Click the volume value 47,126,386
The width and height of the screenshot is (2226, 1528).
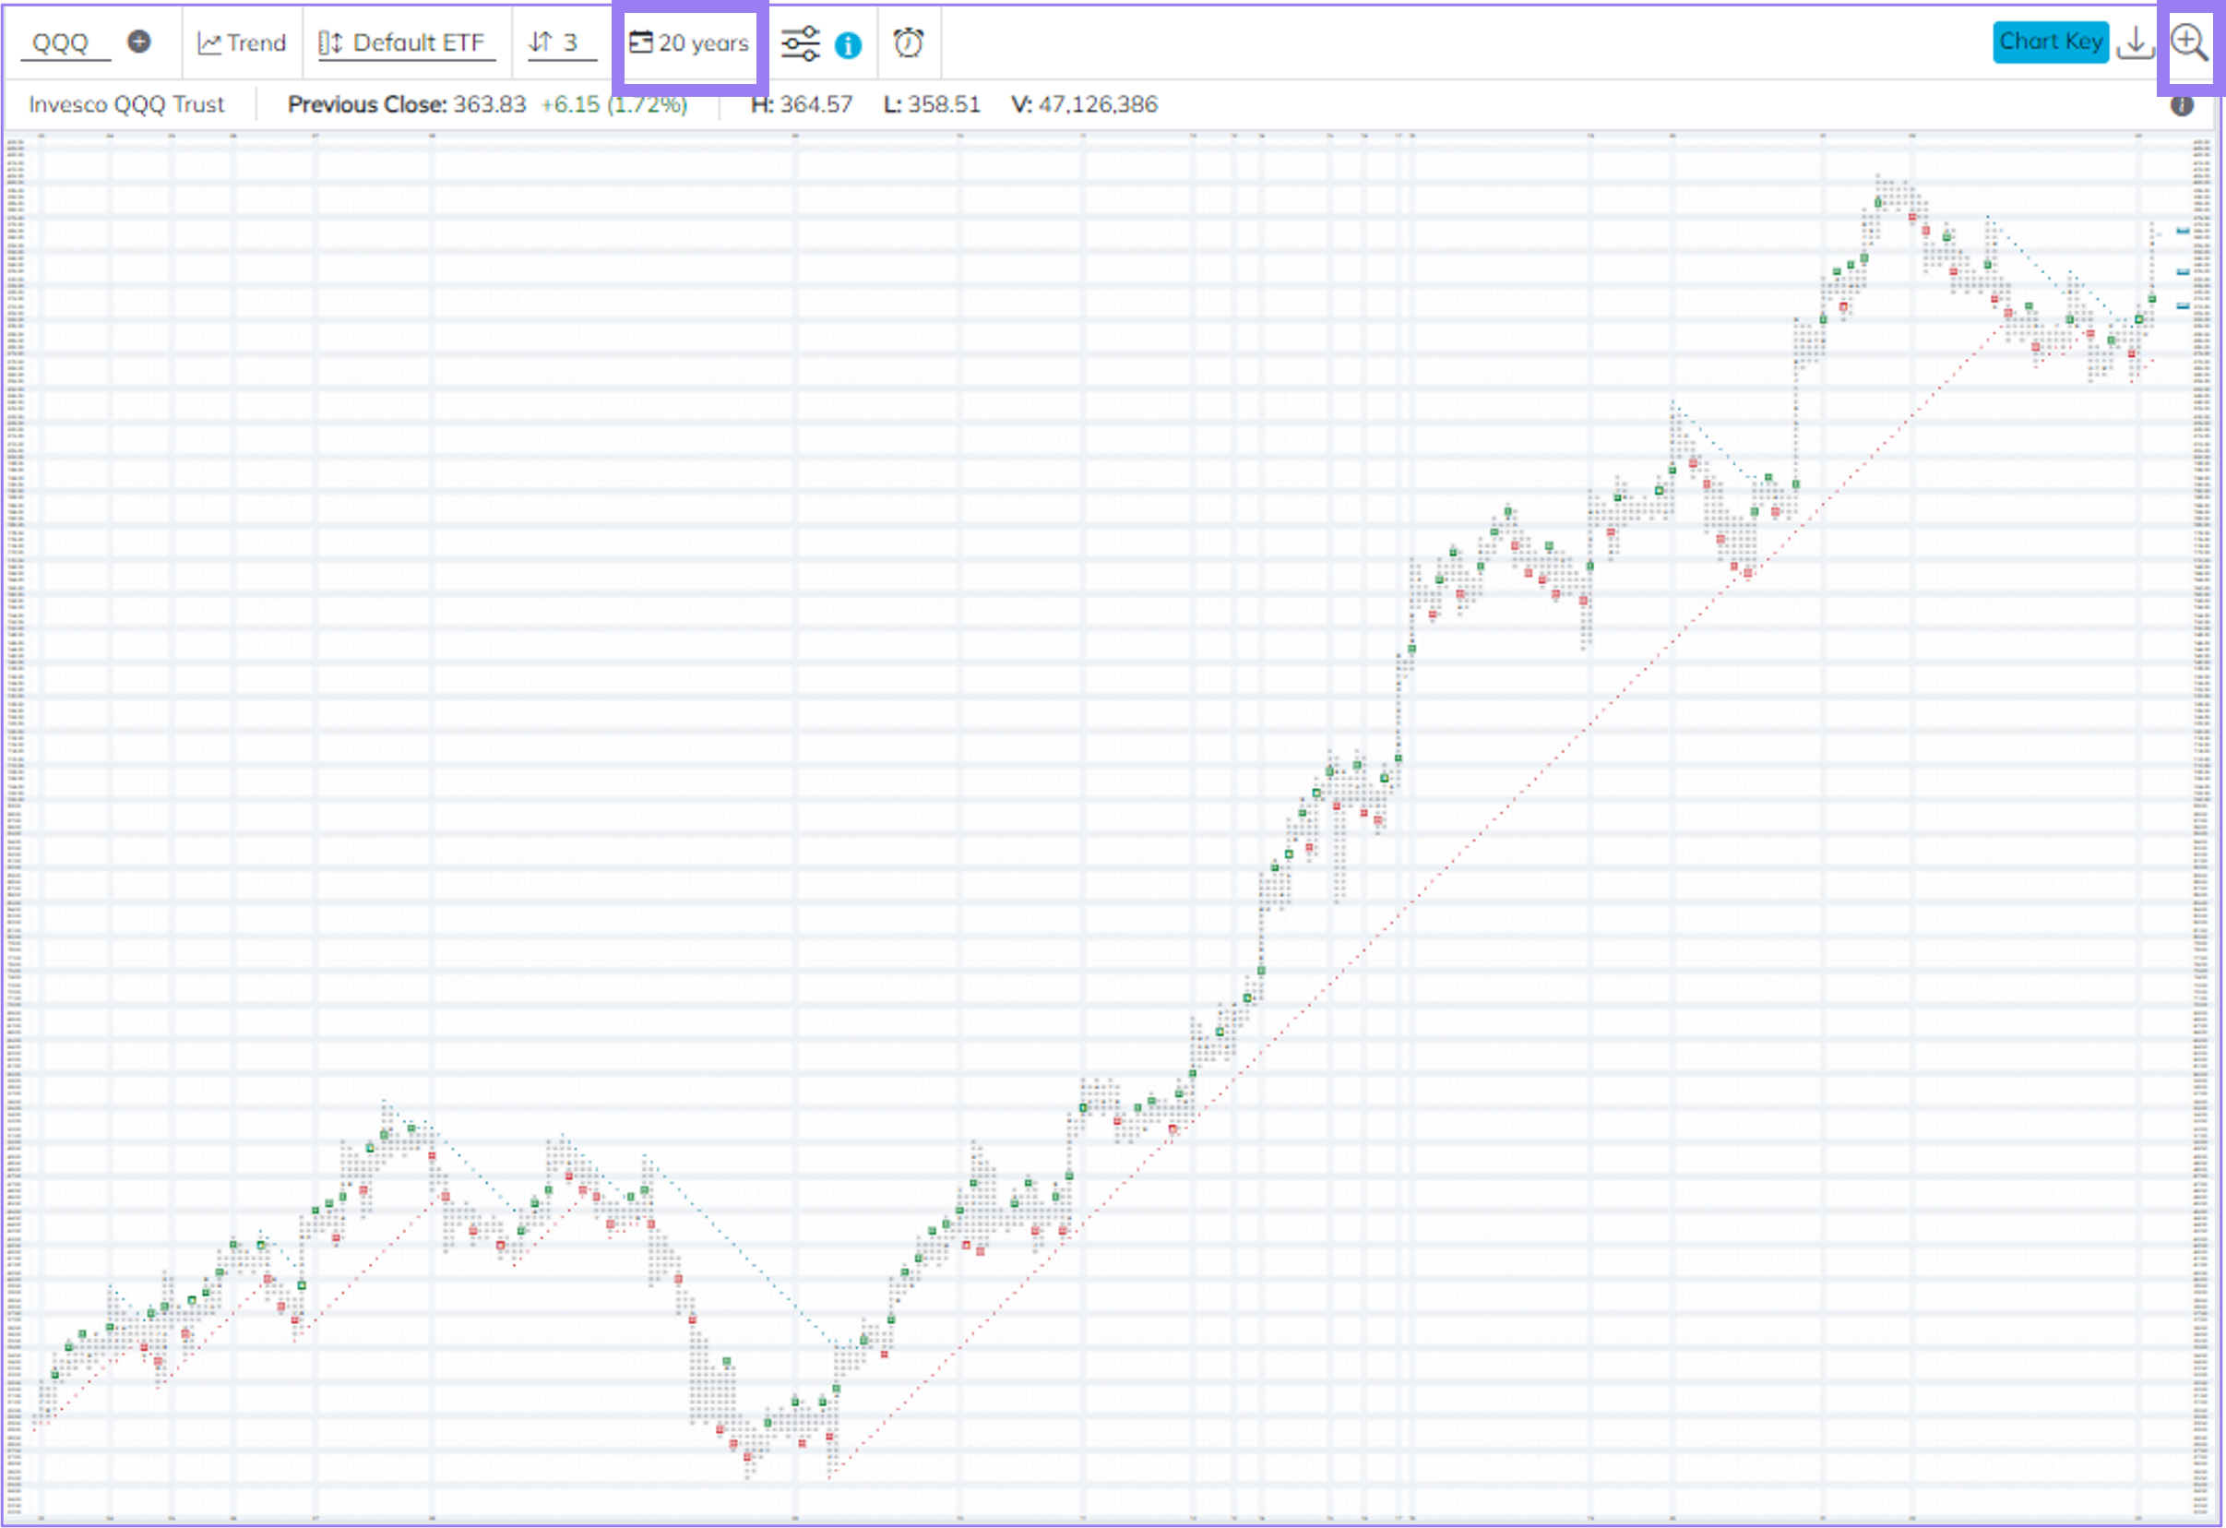click(x=1098, y=104)
